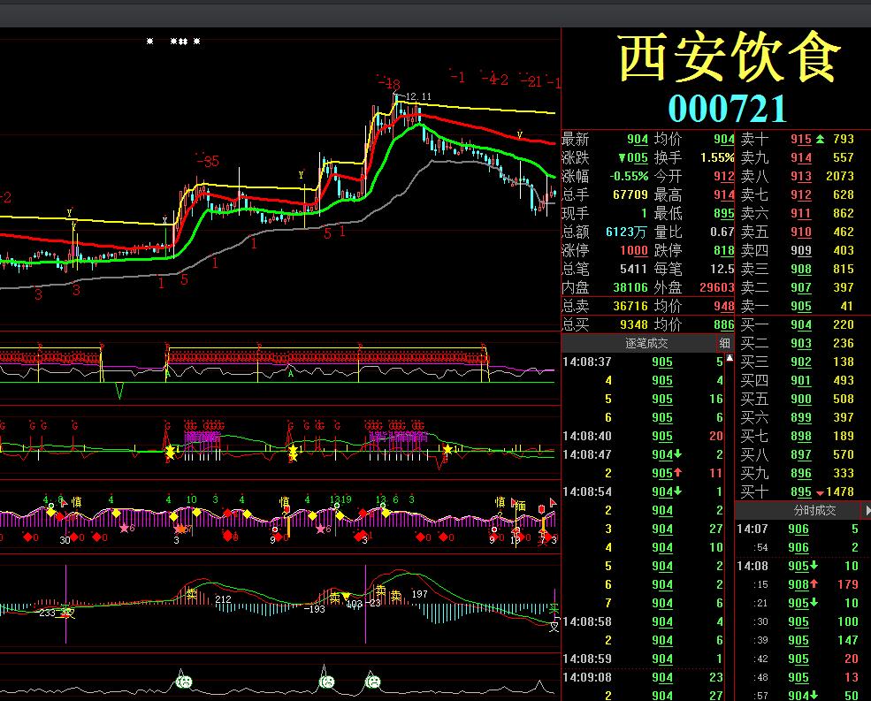Click the 总额 value 6123万
Viewport: 871px width, 701px height.
[627, 232]
